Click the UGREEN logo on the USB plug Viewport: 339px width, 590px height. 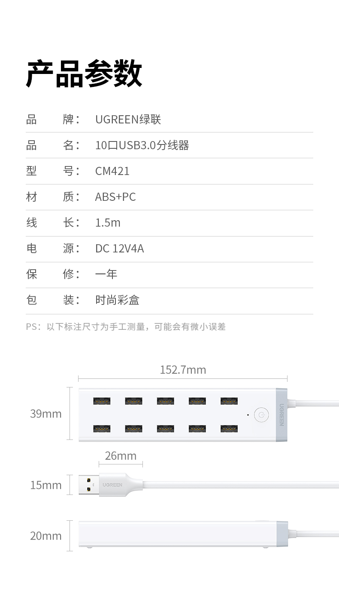pos(112,485)
